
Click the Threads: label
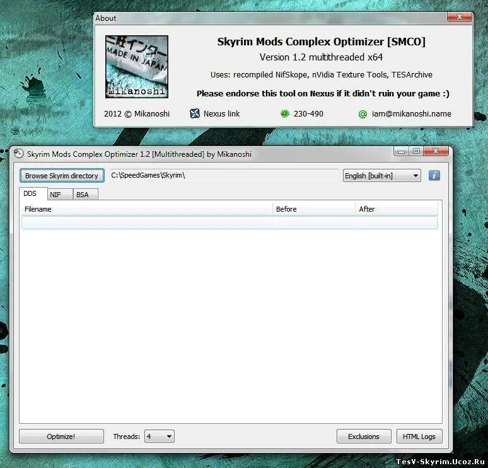(126, 437)
